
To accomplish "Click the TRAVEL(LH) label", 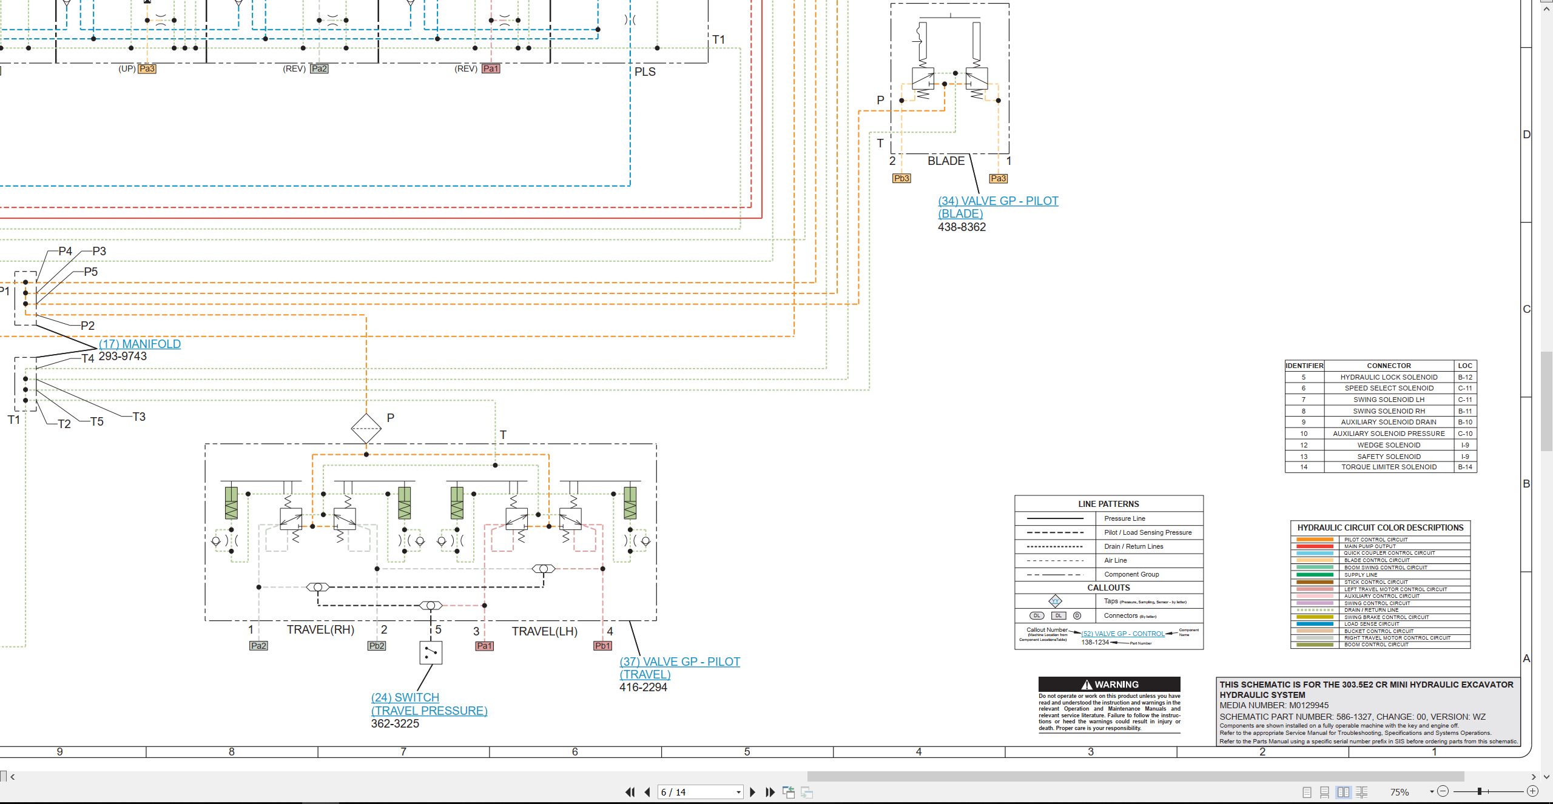I will click(x=544, y=631).
